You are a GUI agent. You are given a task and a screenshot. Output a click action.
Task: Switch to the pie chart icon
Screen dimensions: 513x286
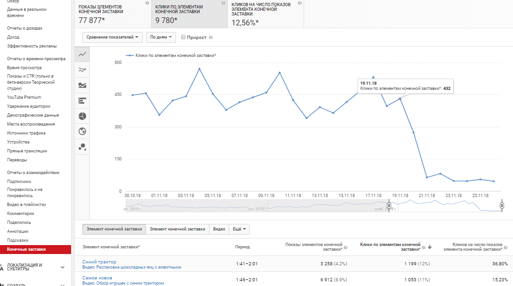pyautogui.click(x=82, y=116)
